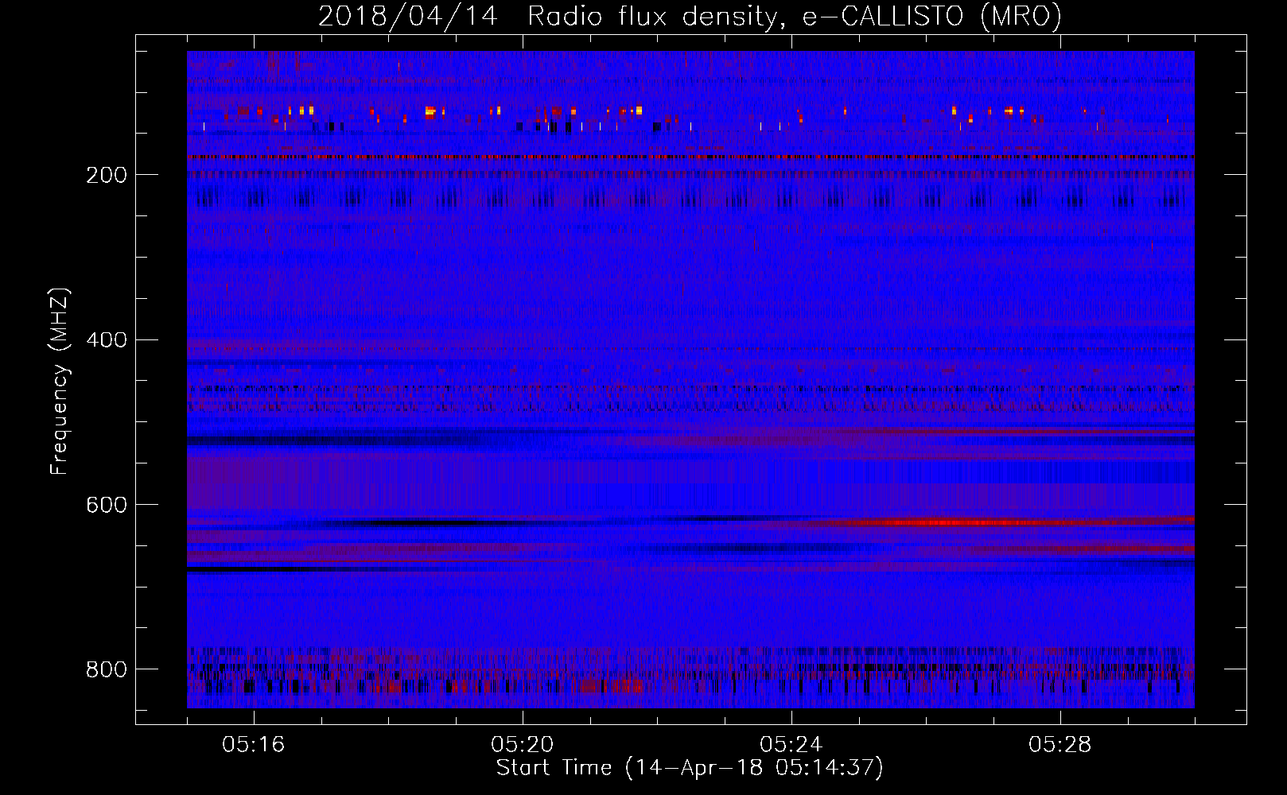Click the 05:24 time tick label

[x=791, y=745]
